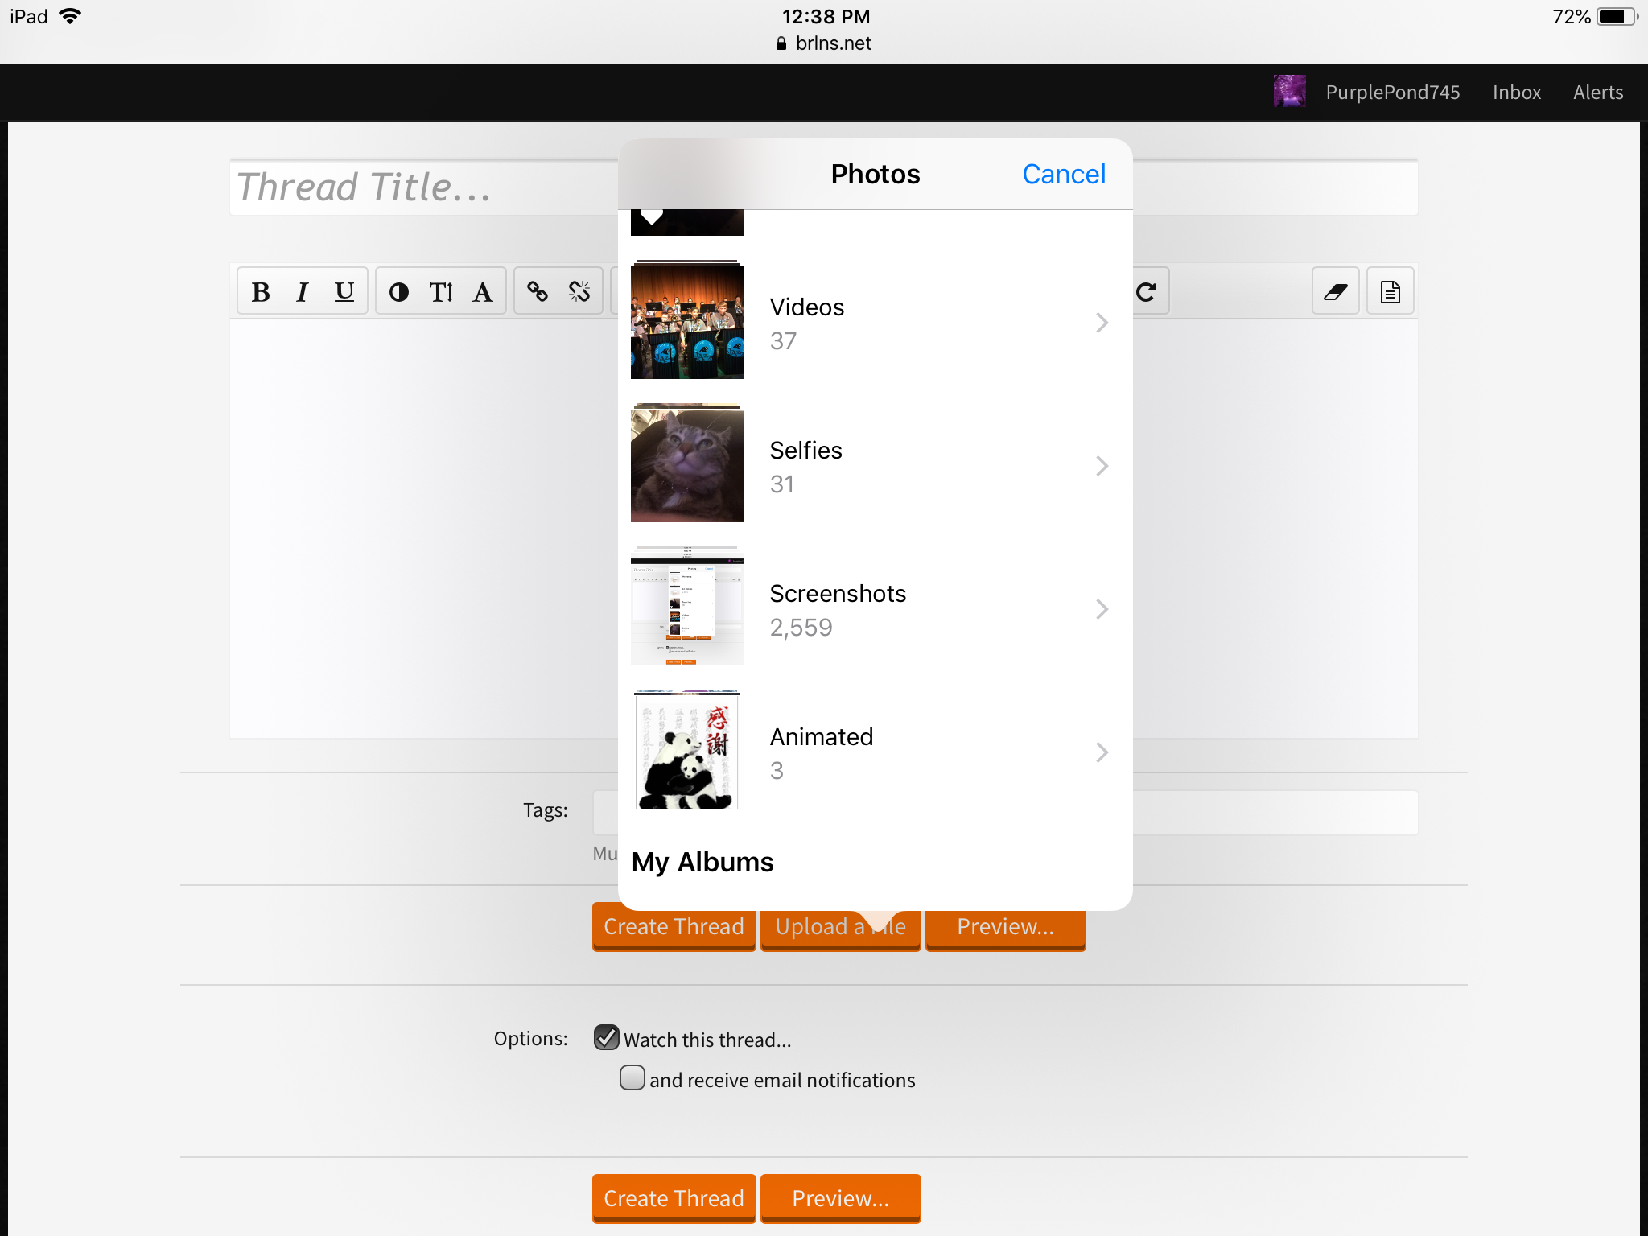Apply italic formatting button
1648x1236 pixels.
coord(303,291)
